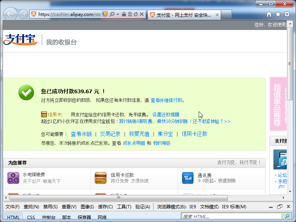Click the padlock security icon
296x222 pixels.
pos(124,14)
